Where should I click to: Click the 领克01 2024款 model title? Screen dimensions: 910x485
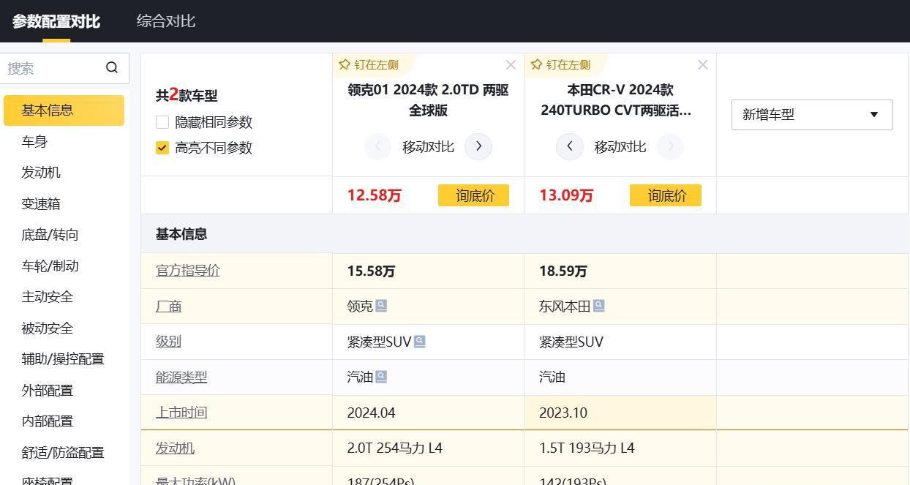(x=428, y=100)
